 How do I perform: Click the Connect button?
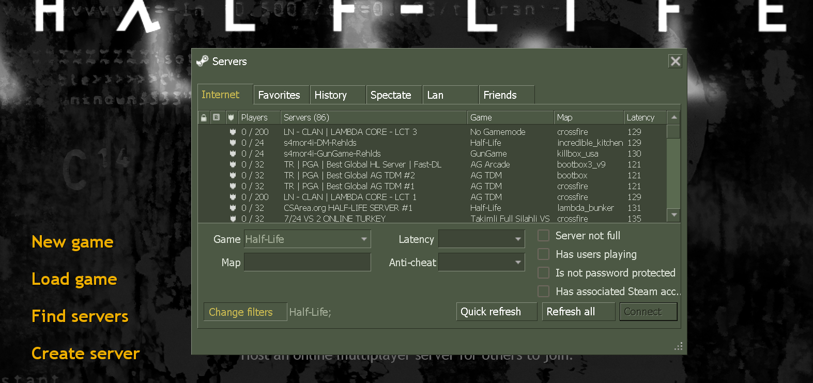tap(648, 312)
